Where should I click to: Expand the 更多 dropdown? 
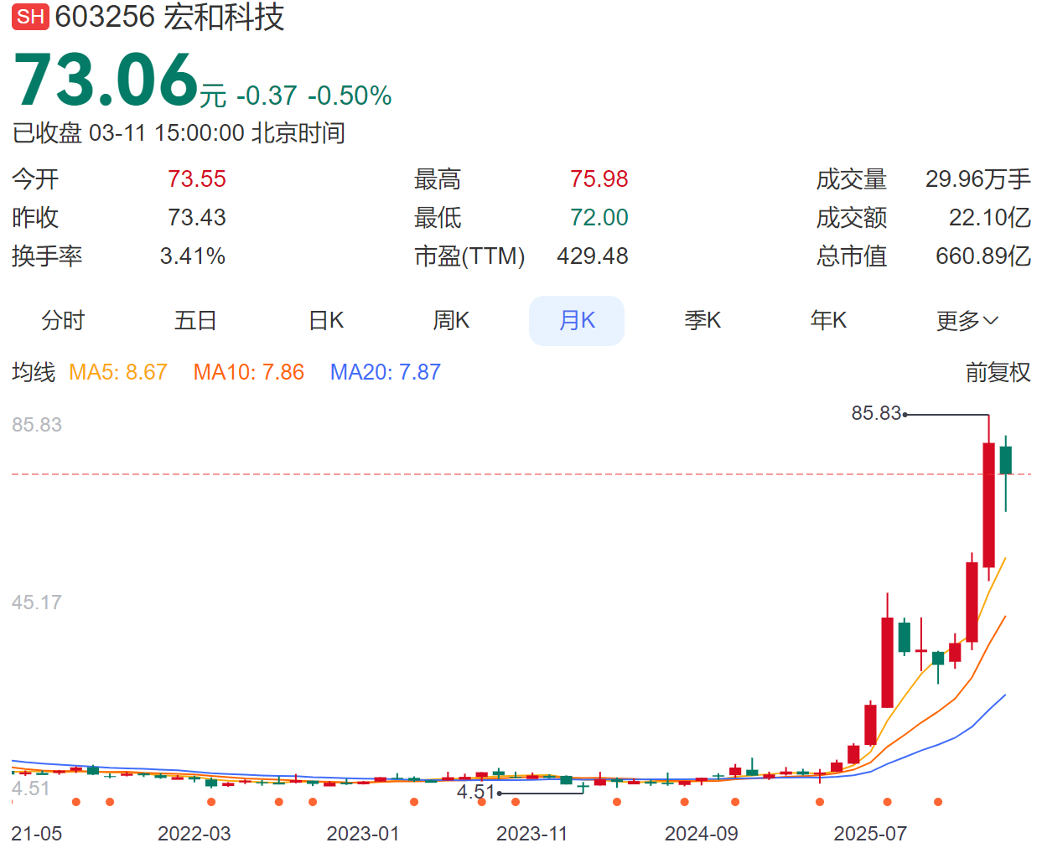967,320
